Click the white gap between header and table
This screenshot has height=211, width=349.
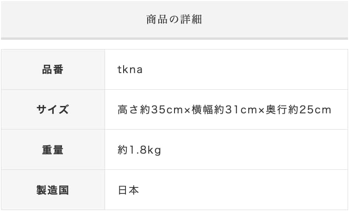pos(174,44)
